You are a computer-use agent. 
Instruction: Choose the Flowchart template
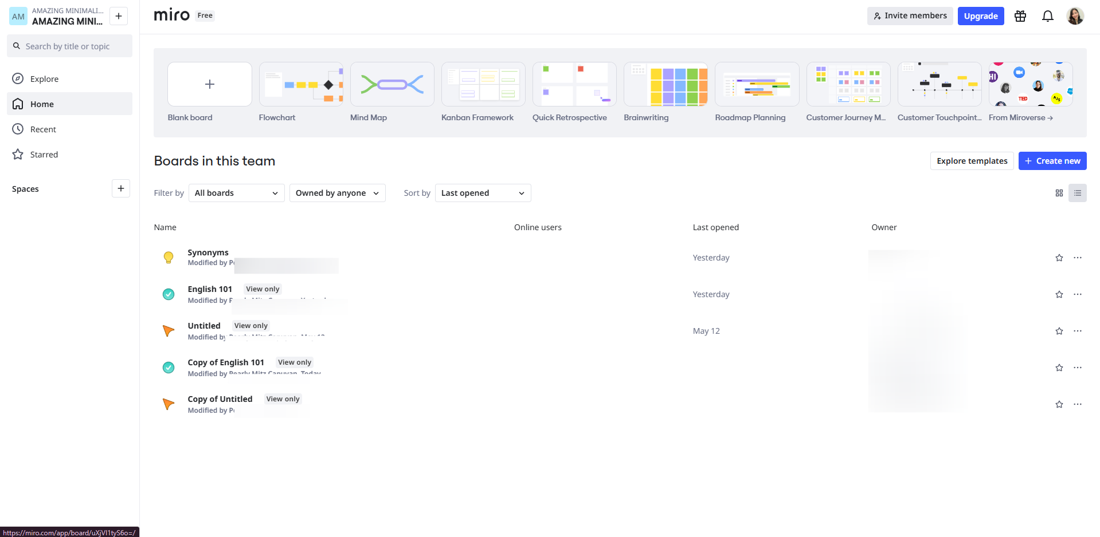point(301,84)
